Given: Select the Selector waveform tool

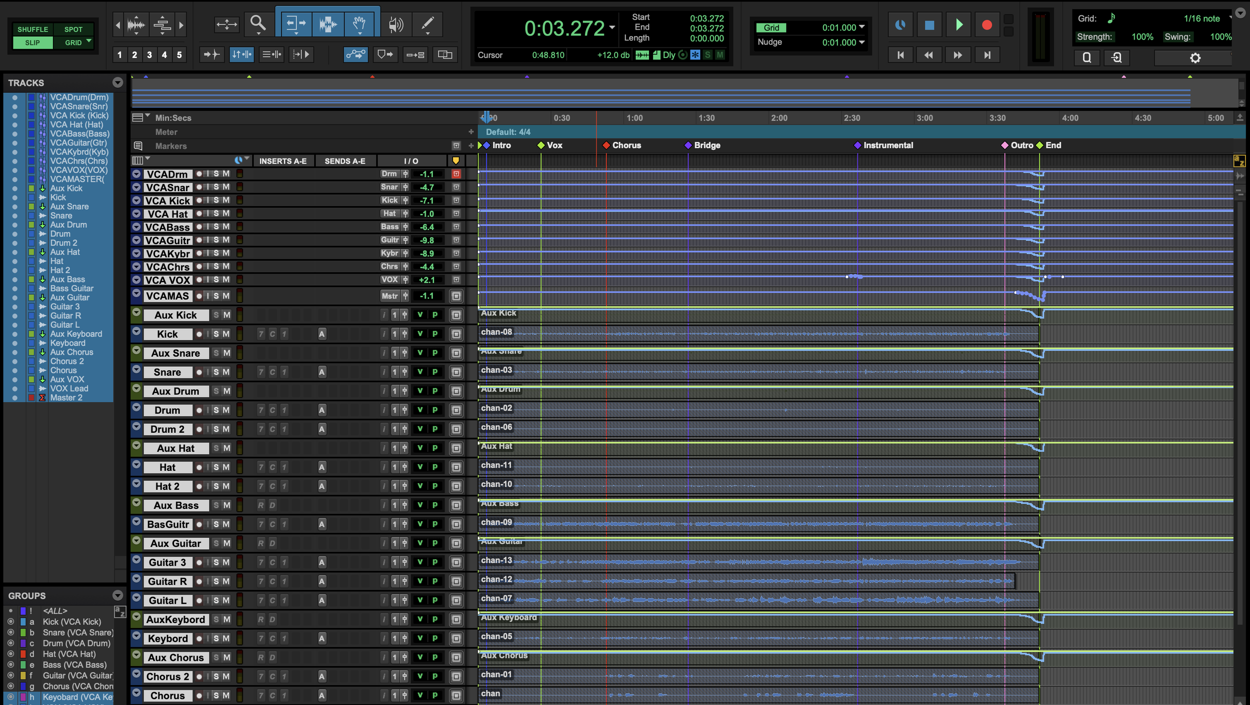Looking at the screenshot, I should point(327,24).
